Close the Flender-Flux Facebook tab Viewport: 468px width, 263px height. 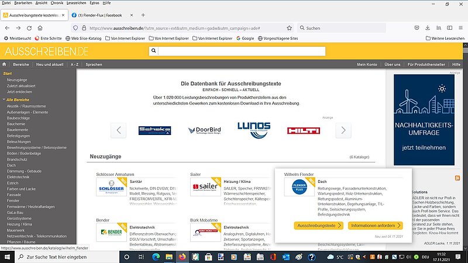pos(132,15)
